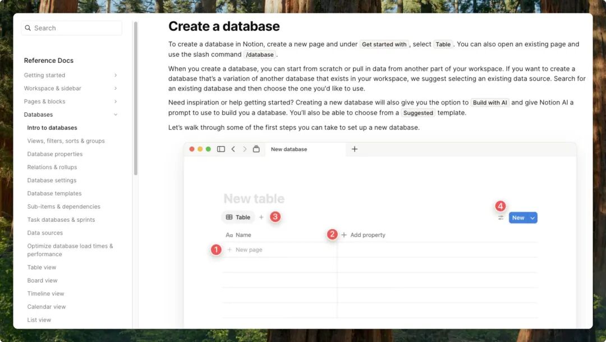
Task: Go to Data sources page
Action: pyautogui.click(x=45, y=233)
